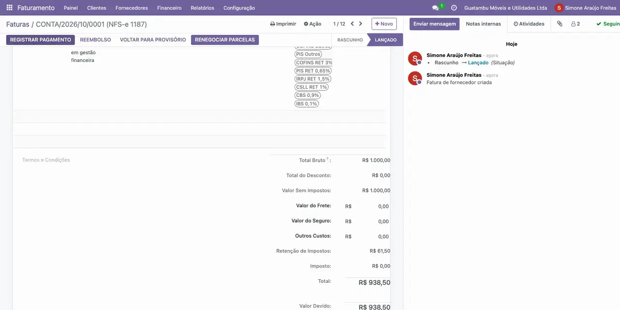
Task: Click avatar beside 'Fatura de fornecedor criada'
Action: click(415, 78)
